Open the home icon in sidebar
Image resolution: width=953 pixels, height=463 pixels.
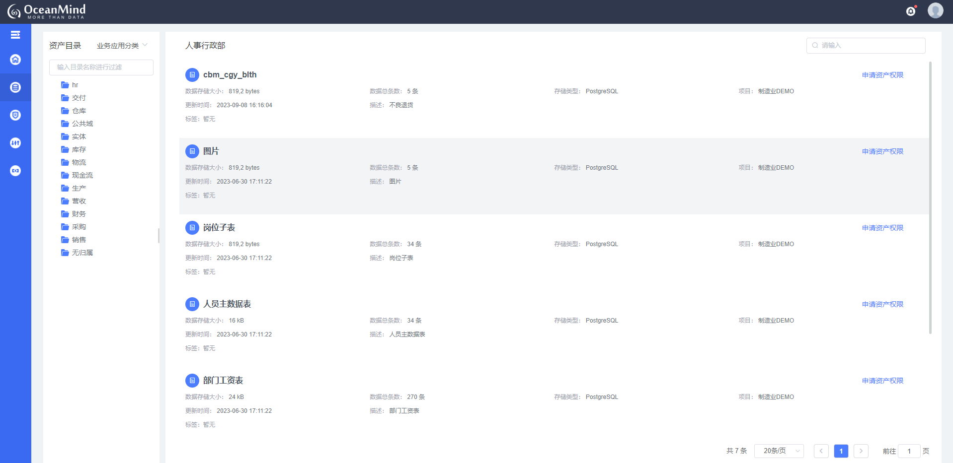(15, 60)
